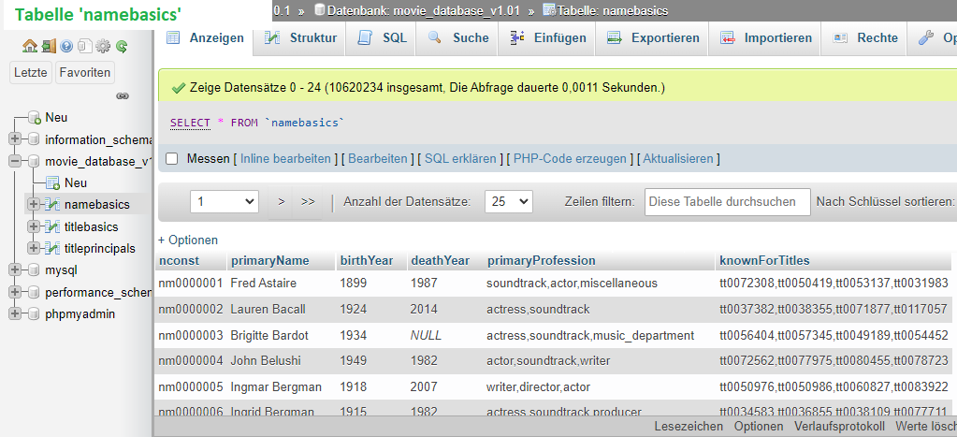Expand the titlebasics table node
Viewport: 957px width, 437px height.
tap(35, 227)
